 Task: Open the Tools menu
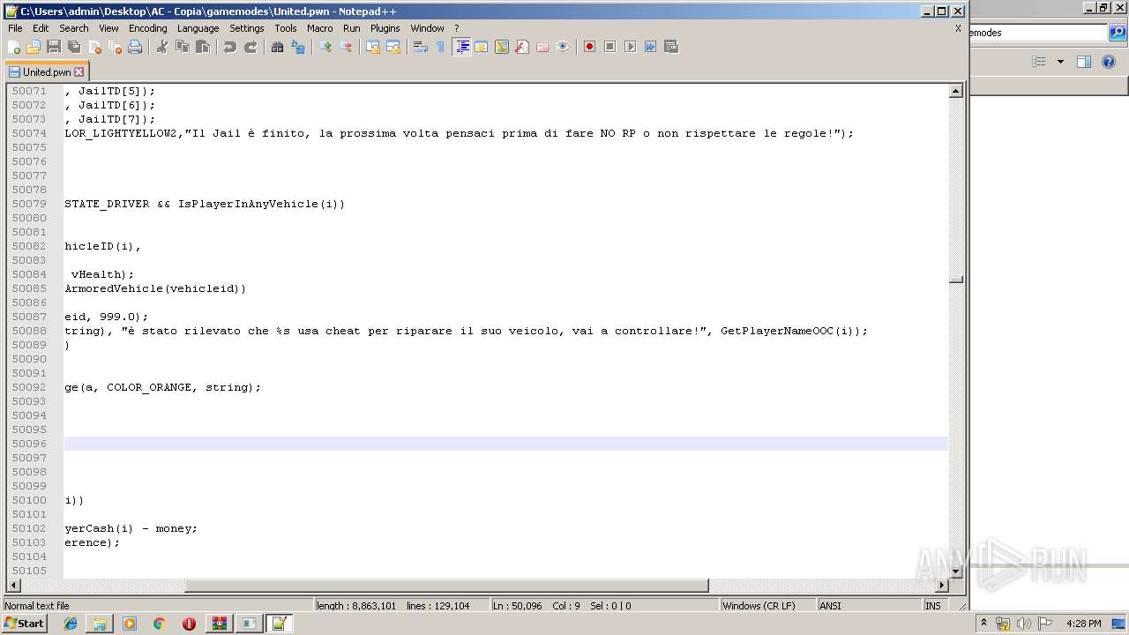pos(286,28)
